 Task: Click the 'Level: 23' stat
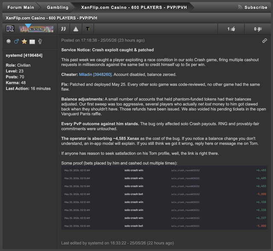(x=15, y=71)
